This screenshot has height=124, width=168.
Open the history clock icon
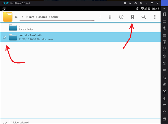pyautogui.click(x=121, y=17)
